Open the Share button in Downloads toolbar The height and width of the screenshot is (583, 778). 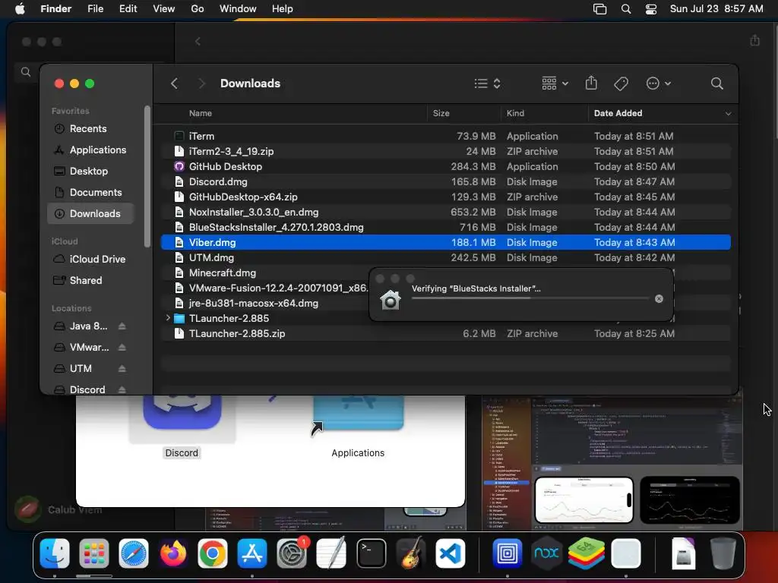pyautogui.click(x=591, y=83)
